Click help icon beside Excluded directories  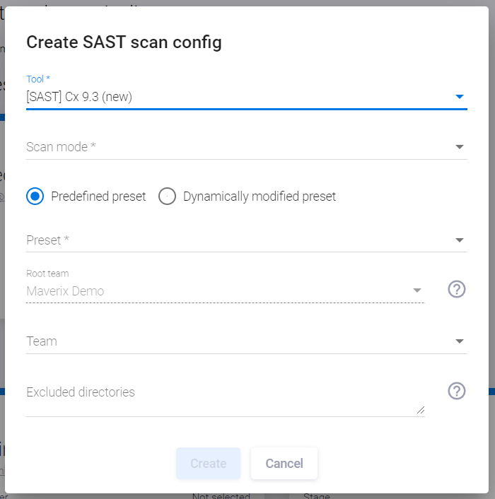pos(457,390)
